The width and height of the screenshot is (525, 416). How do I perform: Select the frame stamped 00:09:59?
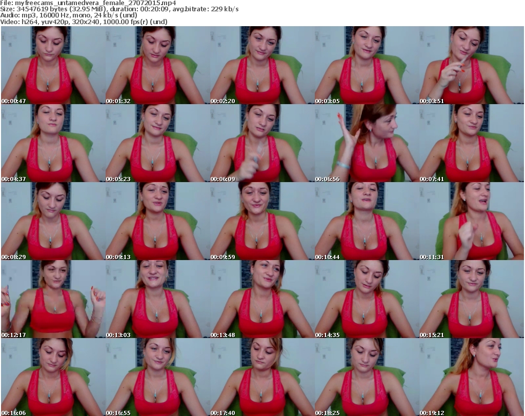(262, 222)
